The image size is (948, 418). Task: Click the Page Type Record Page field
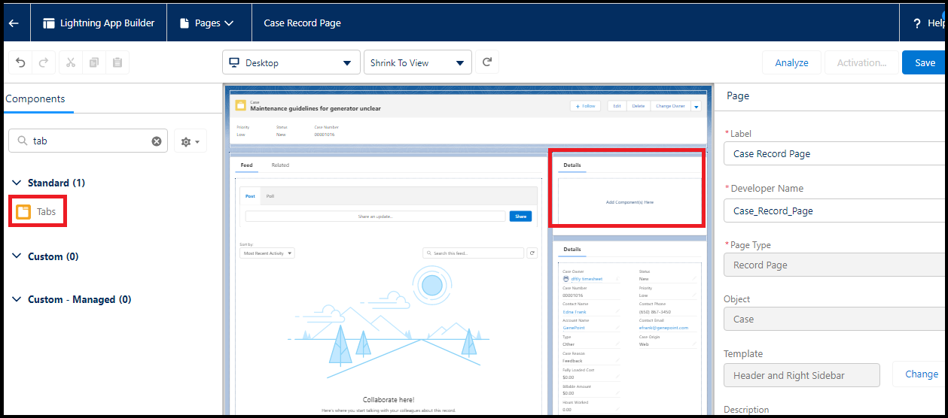pyautogui.click(x=835, y=265)
